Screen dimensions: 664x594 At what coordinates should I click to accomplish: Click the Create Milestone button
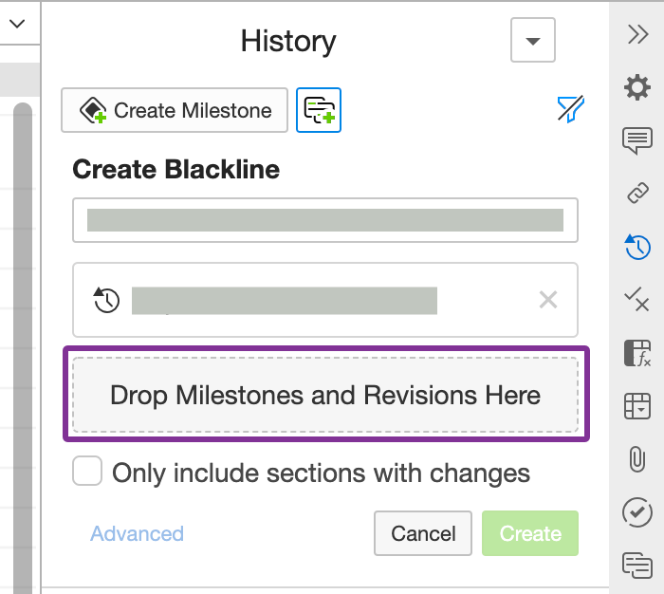point(175,110)
